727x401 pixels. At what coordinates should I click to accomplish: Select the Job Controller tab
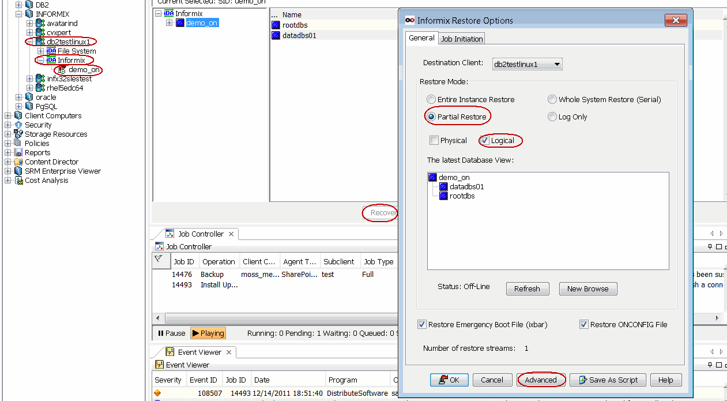pyautogui.click(x=201, y=234)
